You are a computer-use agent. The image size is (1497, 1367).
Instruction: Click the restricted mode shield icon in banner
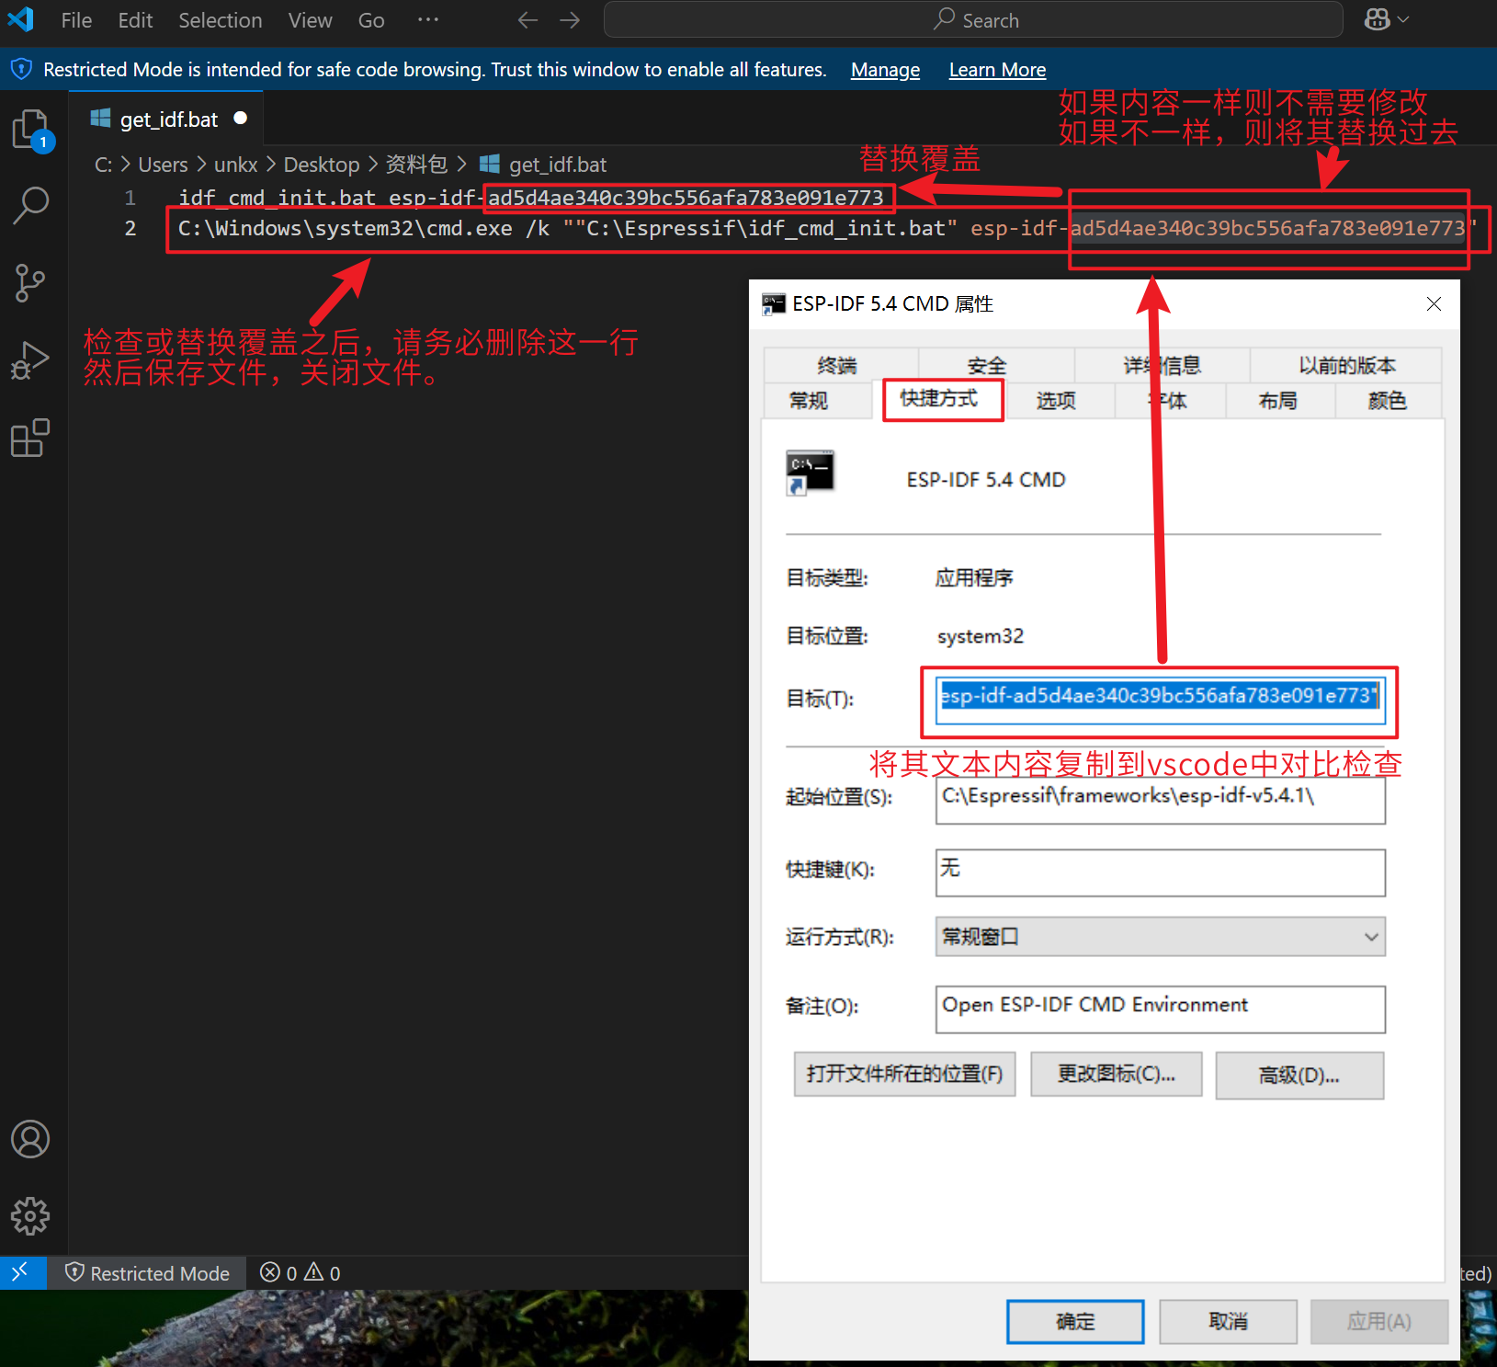(21, 69)
